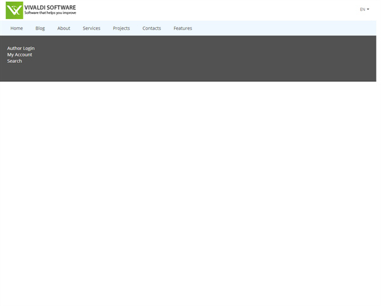Click the Search link in the footer
Image resolution: width=381 pixels, height=306 pixels.
(x=15, y=61)
